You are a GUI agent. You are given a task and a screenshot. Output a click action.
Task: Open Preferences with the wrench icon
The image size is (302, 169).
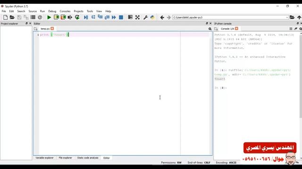point(145,17)
